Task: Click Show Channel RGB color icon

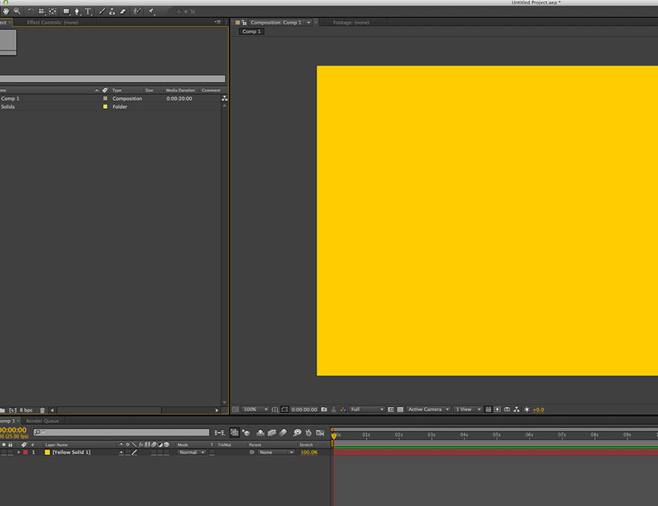Action: tap(343, 410)
